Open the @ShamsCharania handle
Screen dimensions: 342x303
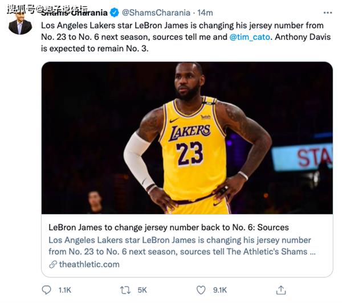[156, 13]
